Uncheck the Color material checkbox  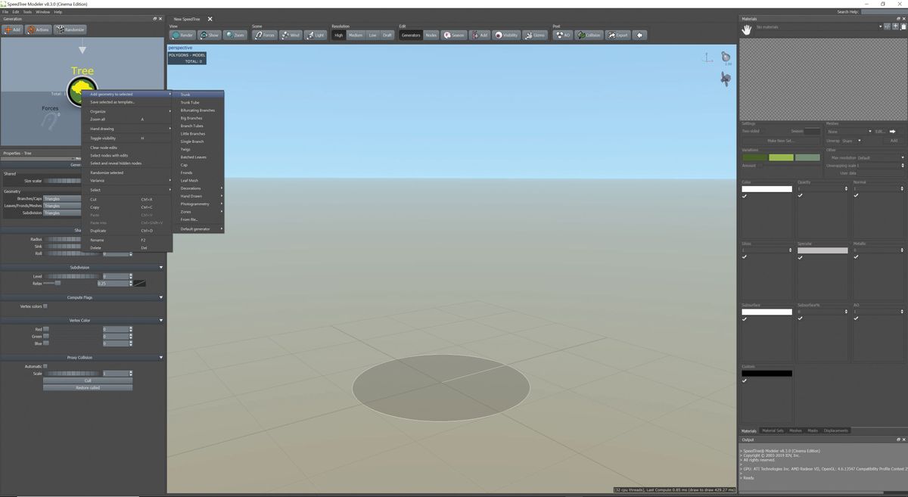click(x=745, y=195)
